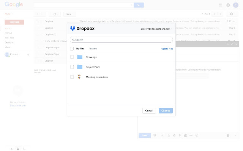The height and width of the screenshot is (151, 243).
Task: Go to older messages arrow
Action: pos(220,14)
